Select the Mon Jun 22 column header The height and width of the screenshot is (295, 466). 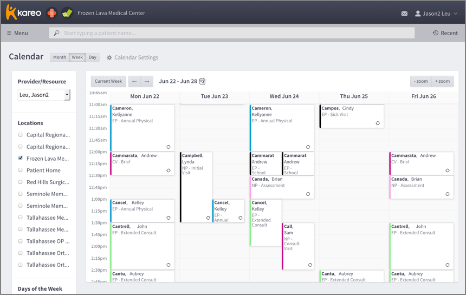145,96
